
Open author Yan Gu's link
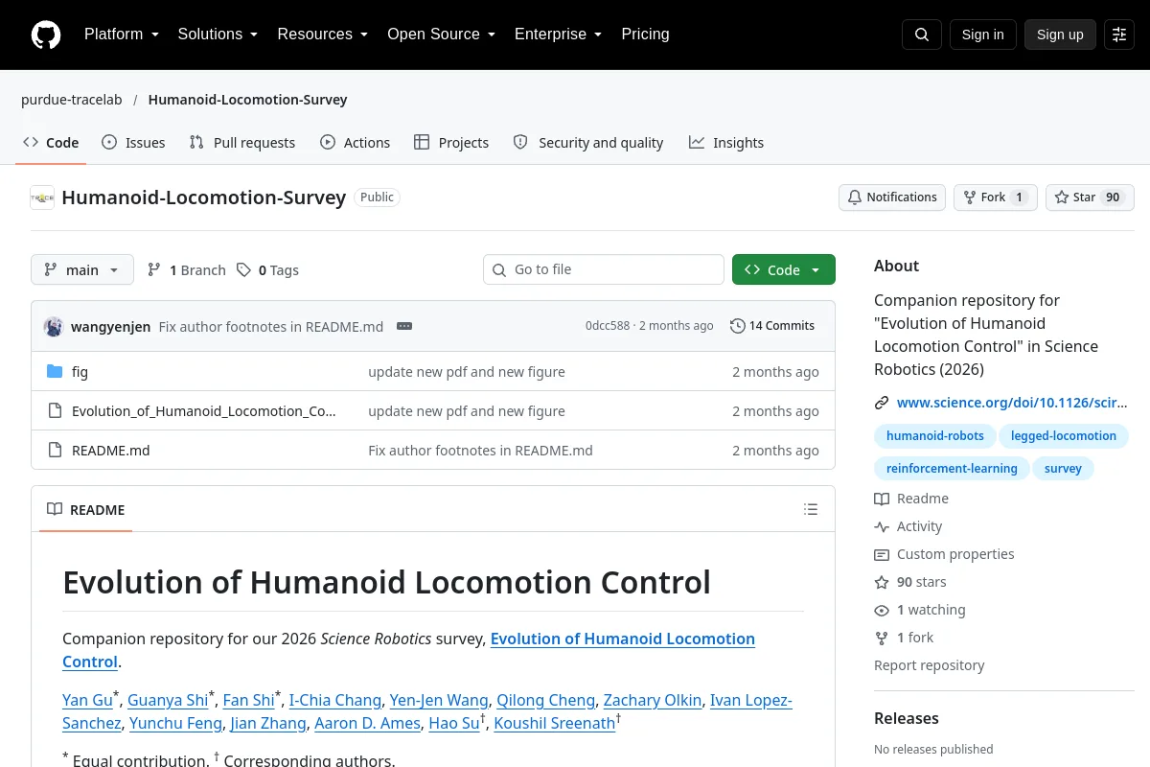87,700
